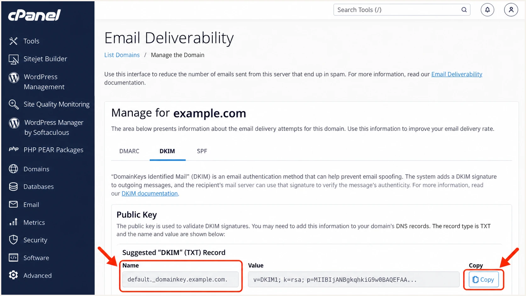Viewport: 526px width, 296px height.
Task: Click the Sitejet Builder icon
Action: click(x=14, y=59)
